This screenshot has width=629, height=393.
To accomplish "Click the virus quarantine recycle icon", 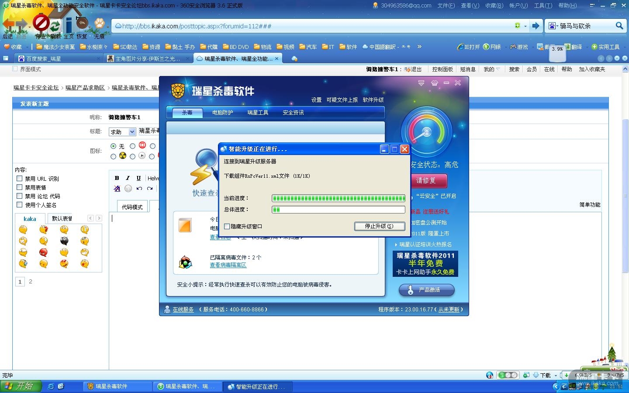I will 185,262.
